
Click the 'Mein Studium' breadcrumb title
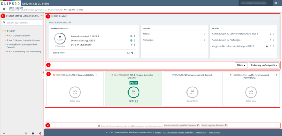(x=16, y=8)
